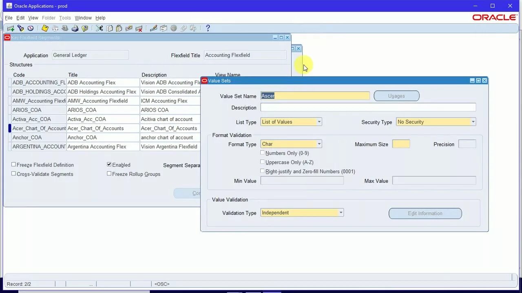Viewport: 522px width, 293px height.
Task: Enable Right-justify and Zero-fill Numbers checkbox
Action: coord(262,171)
